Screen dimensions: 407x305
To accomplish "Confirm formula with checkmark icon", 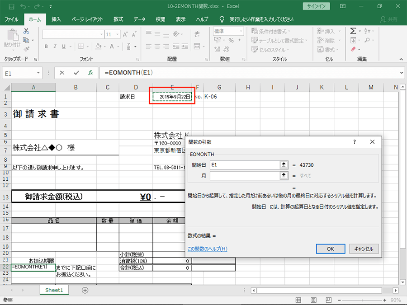I will click(76, 73).
